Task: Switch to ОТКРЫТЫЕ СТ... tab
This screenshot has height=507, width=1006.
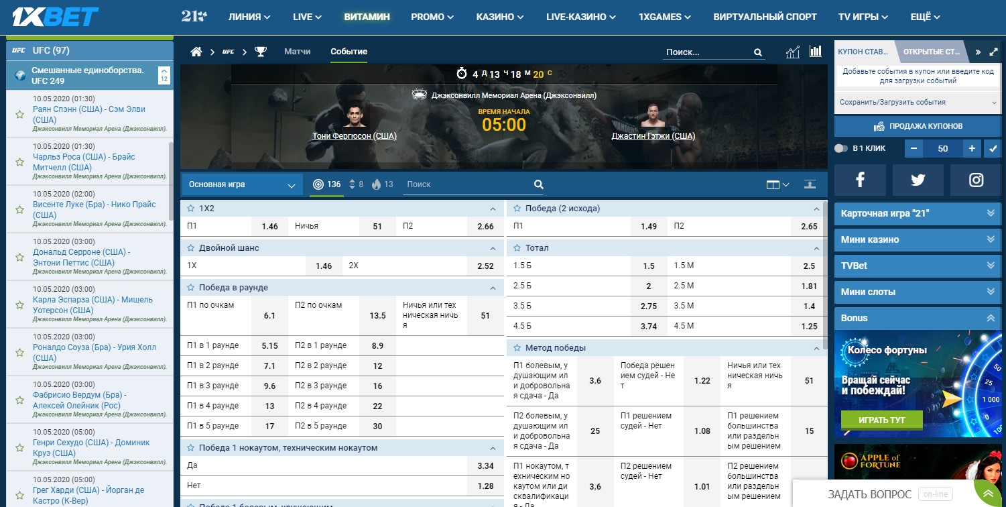Action: coord(932,52)
